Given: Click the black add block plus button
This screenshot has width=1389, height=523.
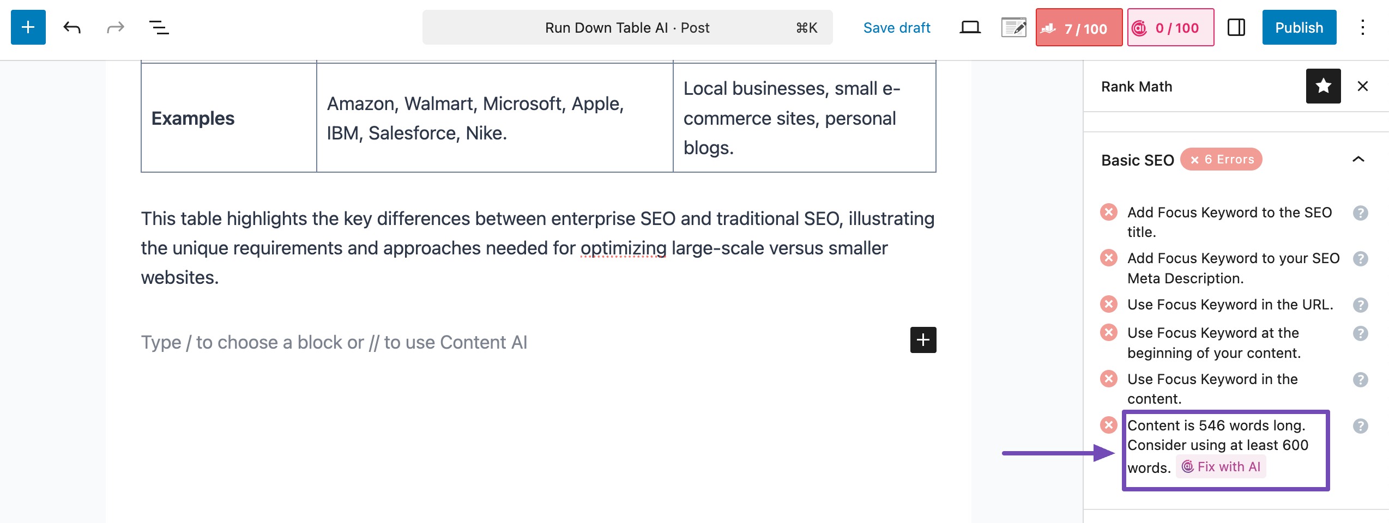Looking at the screenshot, I should point(923,340).
